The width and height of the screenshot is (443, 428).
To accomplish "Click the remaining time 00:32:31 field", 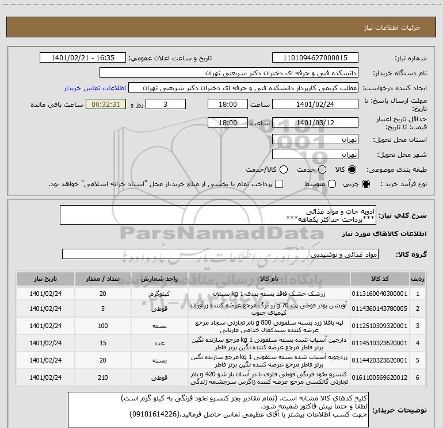I will pos(106,104).
